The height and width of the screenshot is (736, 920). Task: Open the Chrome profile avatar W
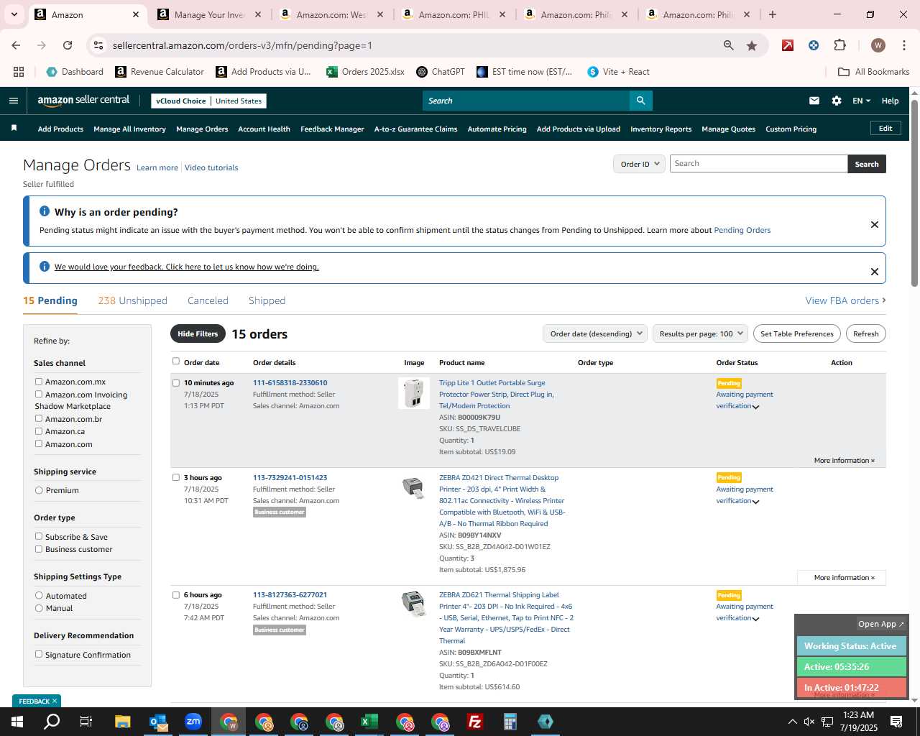[x=878, y=45]
